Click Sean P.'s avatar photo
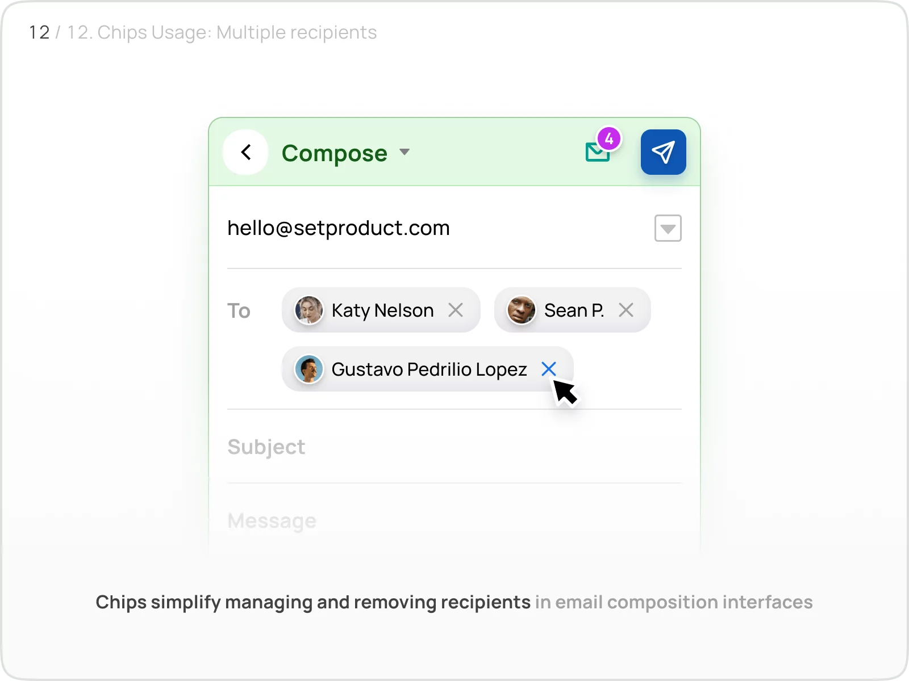 click(x=520, y=310)
